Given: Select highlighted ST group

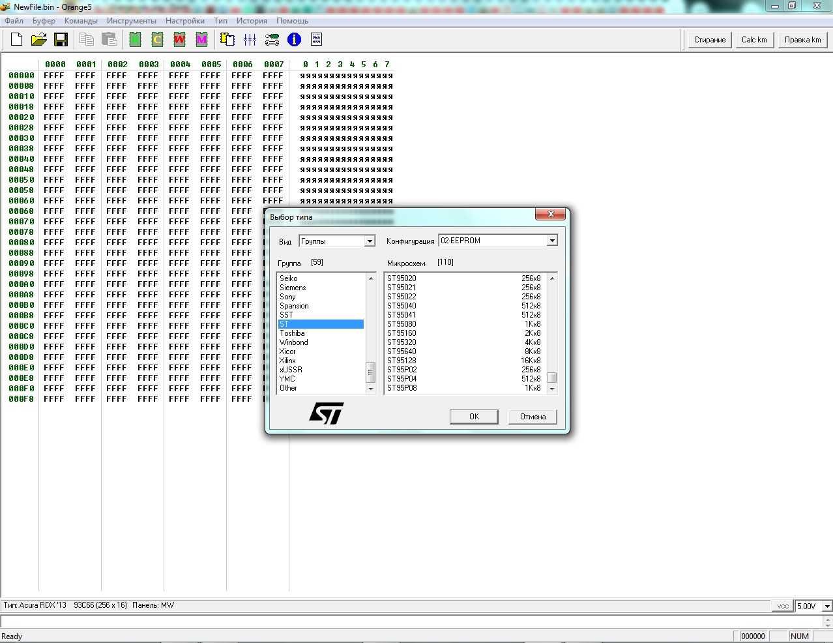Looking at the screenshot, I should tap(321, 324).
